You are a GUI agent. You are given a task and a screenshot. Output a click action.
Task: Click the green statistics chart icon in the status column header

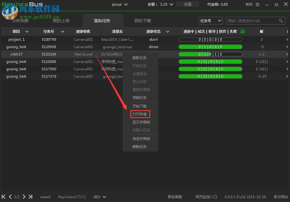pyautogui.click(x=242, y=31)
